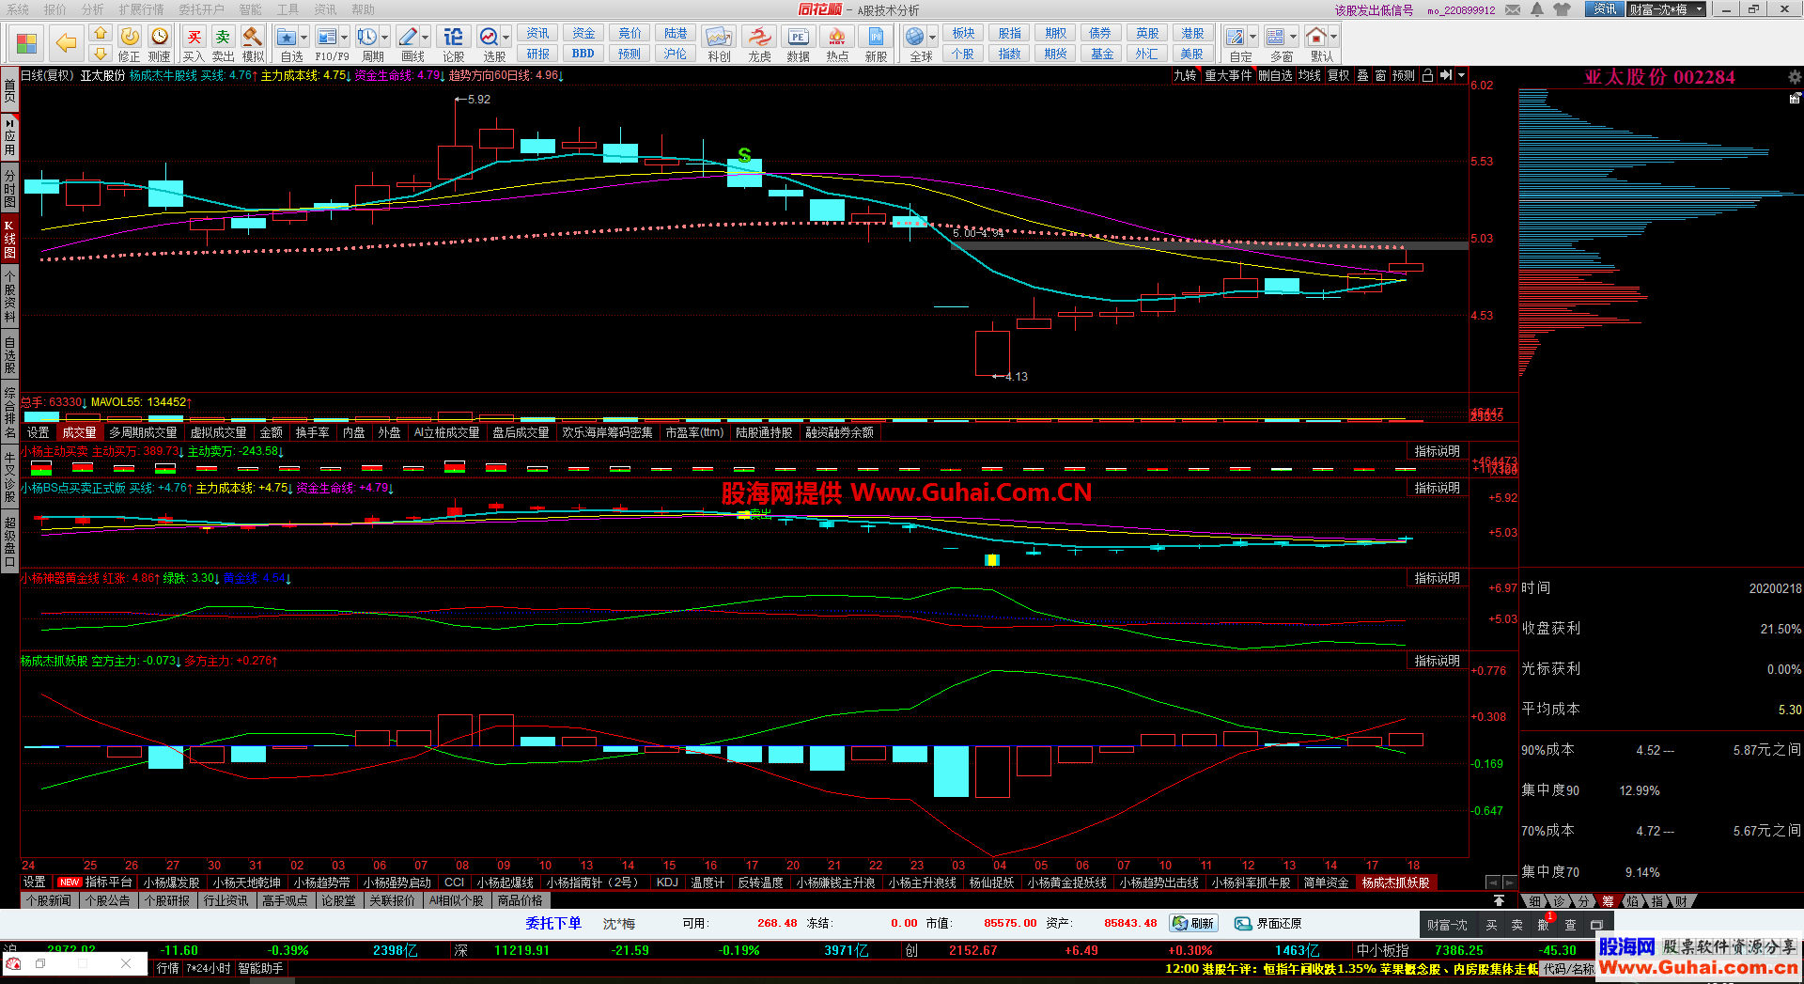Open settings gear beside 亚太股份 title

tap(1795, 77)
